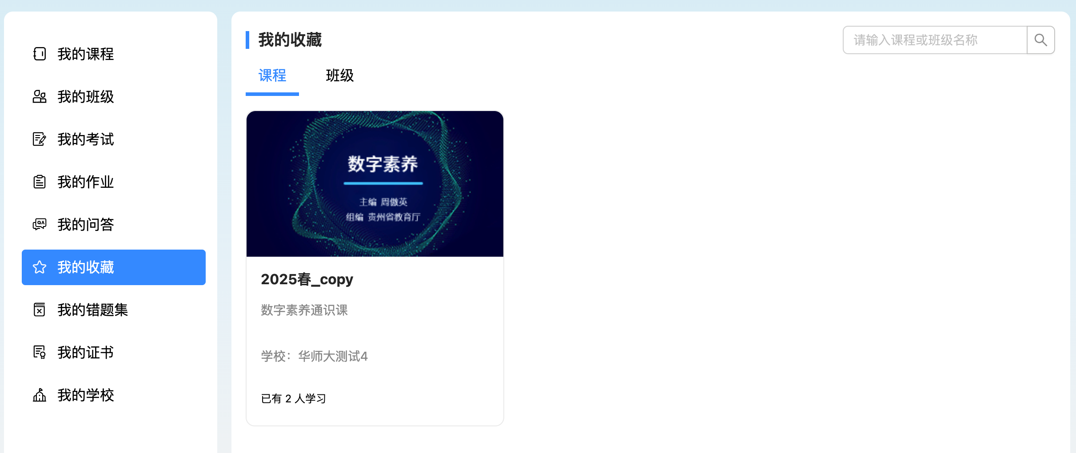Open the 数字素养 course cover thumbnail
Image resolution: width=1076 pixels, height=453 pixels.
[375, 184]
